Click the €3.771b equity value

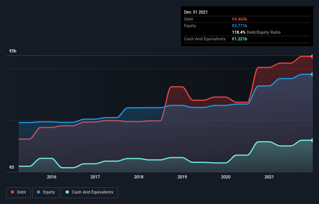coord(239,26)
